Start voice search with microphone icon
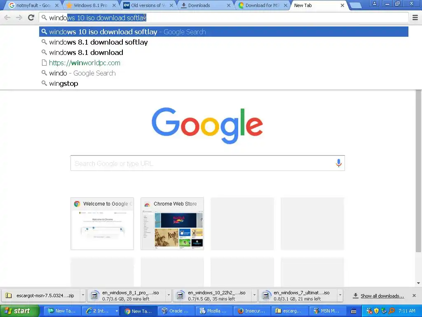Viewport: 422px width, 317px height. [339, 163]
